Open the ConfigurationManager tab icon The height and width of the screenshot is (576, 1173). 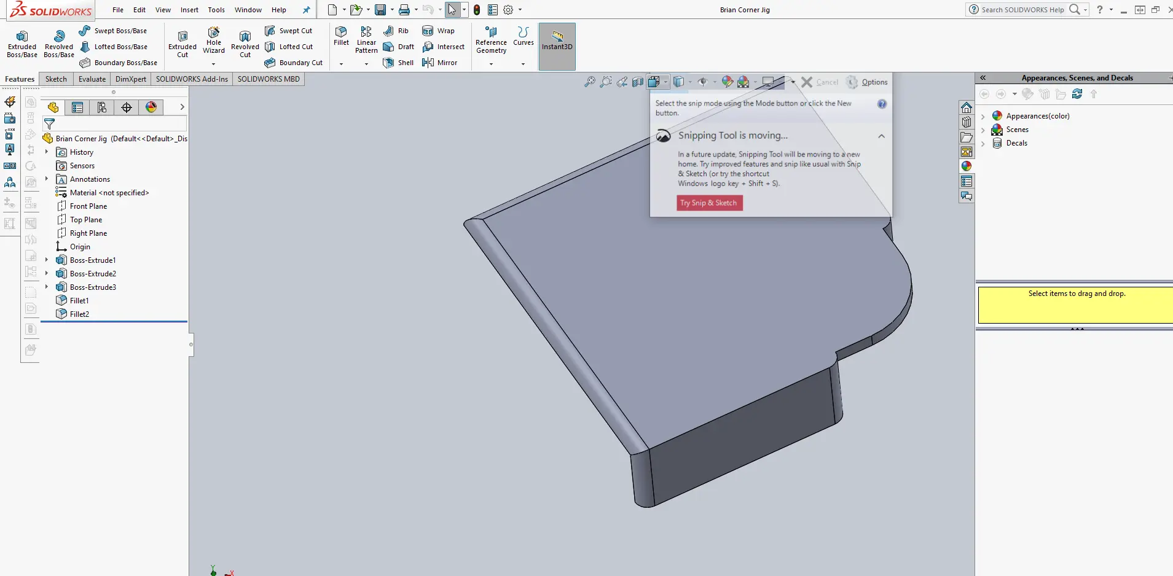tap(102, 107)
